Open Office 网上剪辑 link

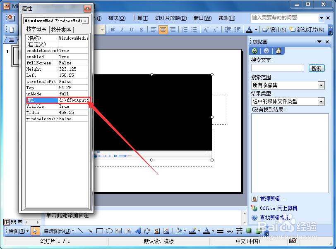coord(278,208)
